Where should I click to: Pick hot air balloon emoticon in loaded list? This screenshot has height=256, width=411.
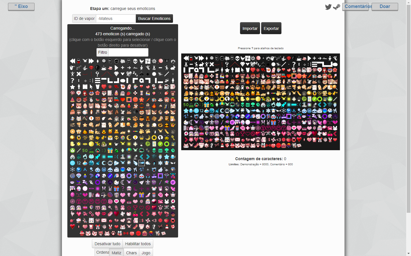pyautogui.click(x=91, y=208)
